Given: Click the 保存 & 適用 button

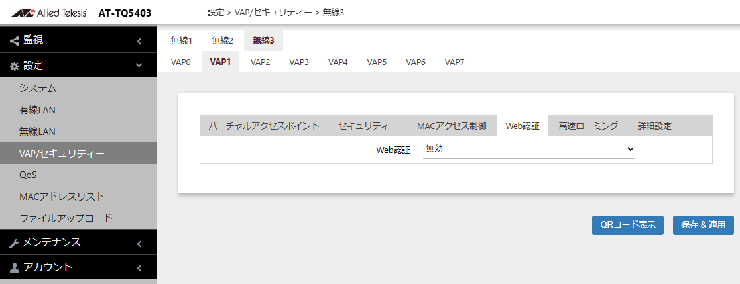Looking at the screenshot, I should point(704,225).
